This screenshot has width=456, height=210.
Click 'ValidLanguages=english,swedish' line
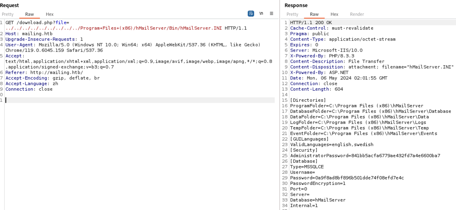[332, 145]
